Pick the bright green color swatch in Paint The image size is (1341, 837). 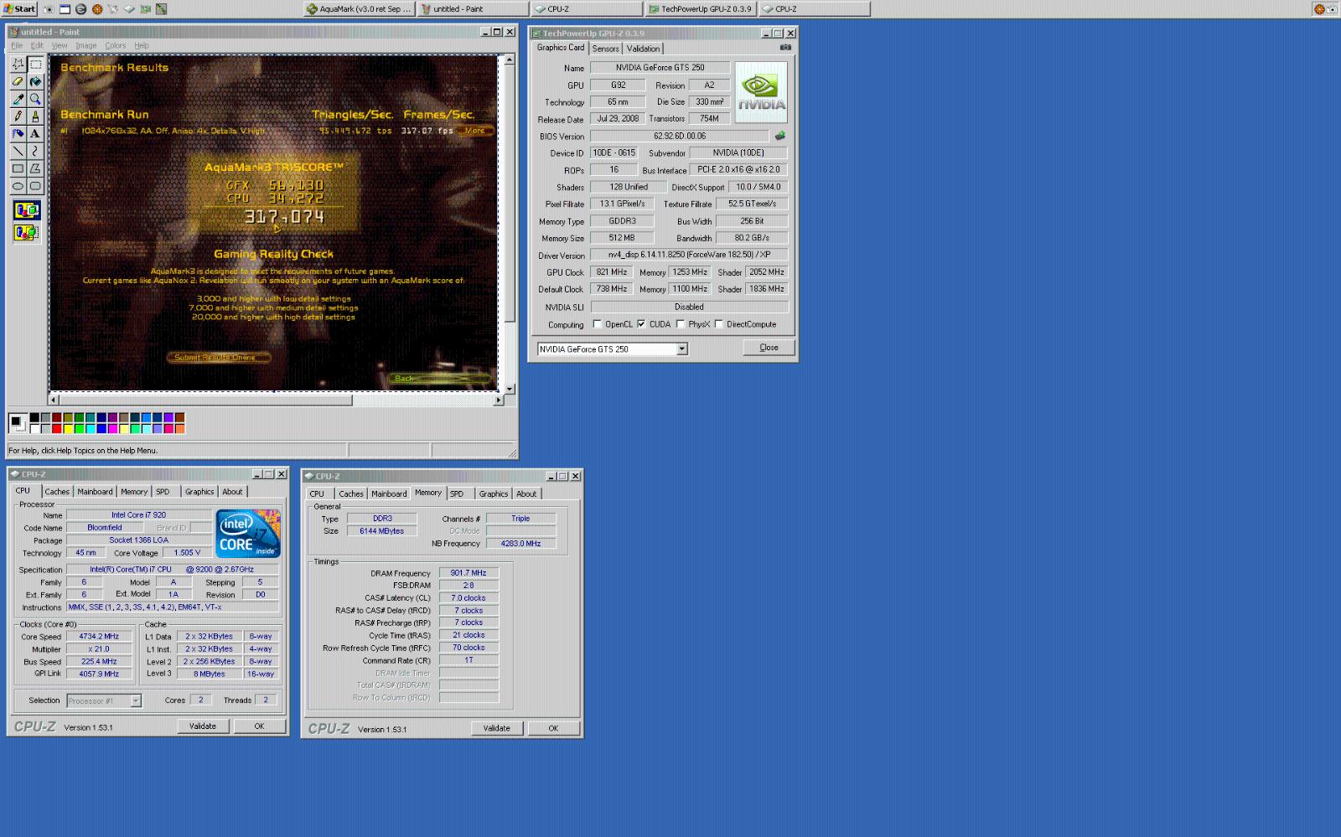(79, 428)
